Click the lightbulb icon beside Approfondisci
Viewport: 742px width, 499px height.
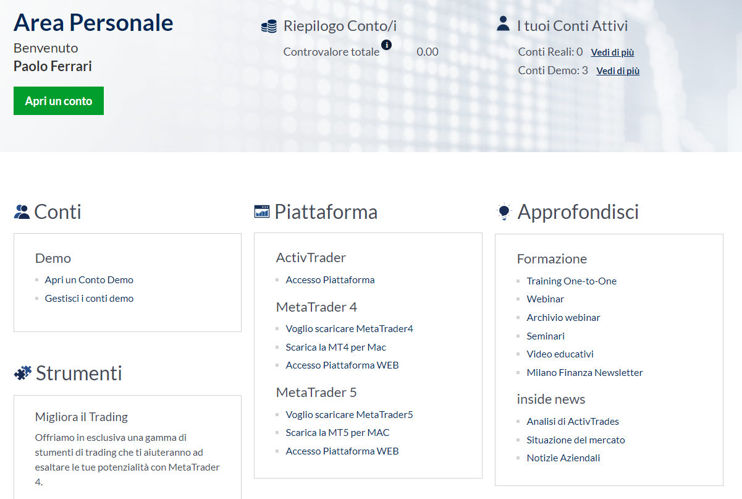504,212
